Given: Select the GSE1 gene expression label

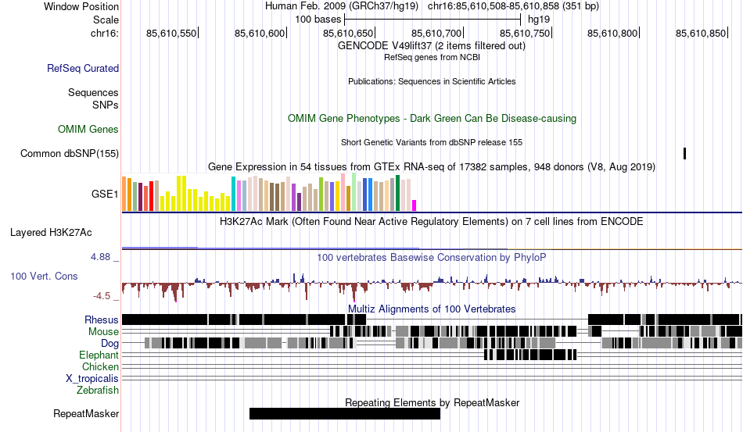Looking at the screenshot, I should click(x=105, y=194).
